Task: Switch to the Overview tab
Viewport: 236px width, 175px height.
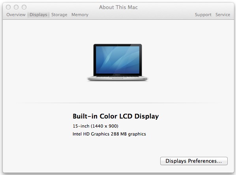Action: [16, 15]
